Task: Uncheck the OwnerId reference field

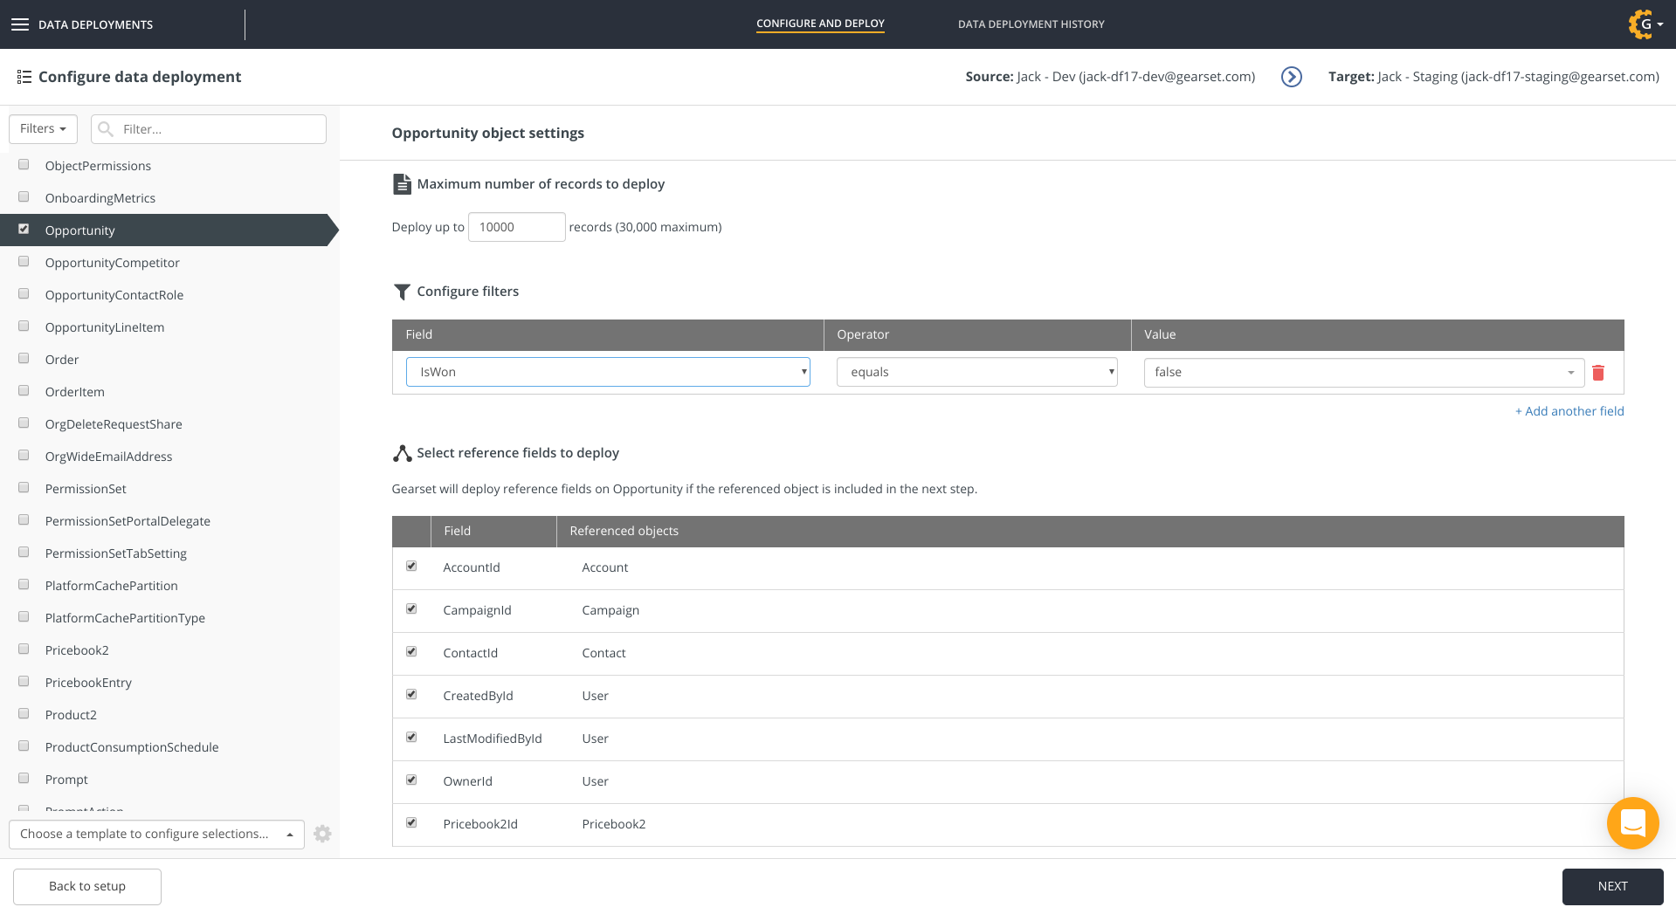Action: [411, 780]
